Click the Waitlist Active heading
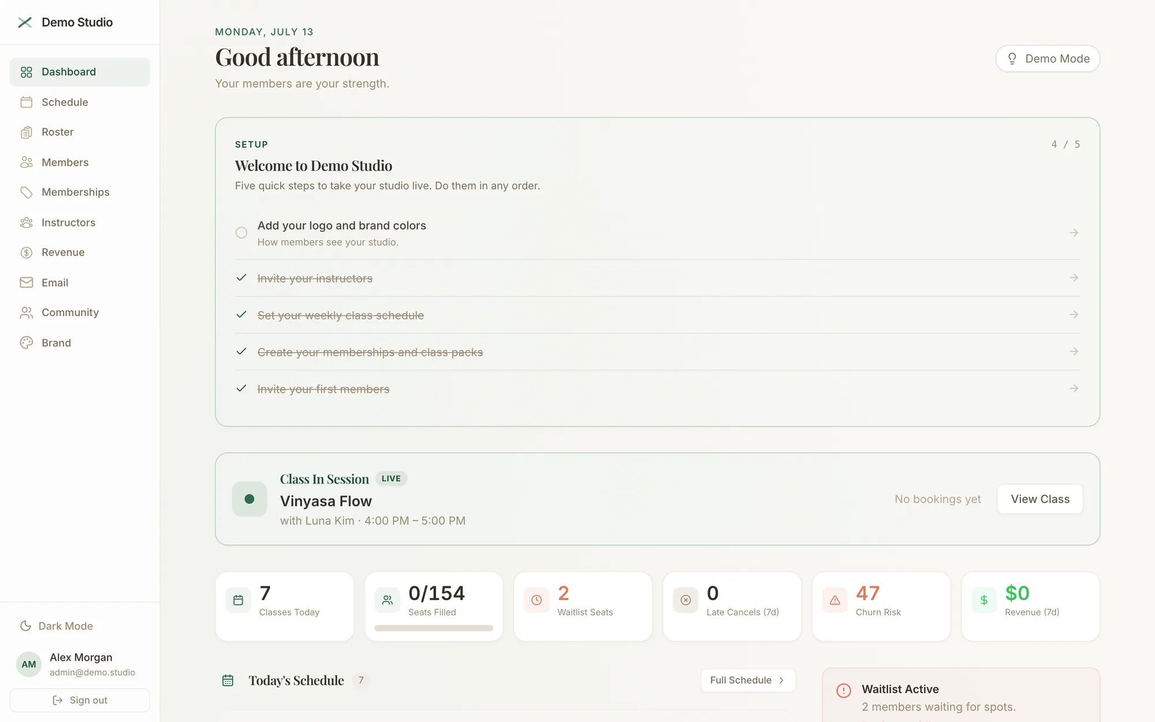The height and width of the screenshot is (722, 1155). (x=900, y=689)
